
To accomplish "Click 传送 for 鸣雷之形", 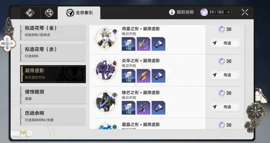I will 225,43.
